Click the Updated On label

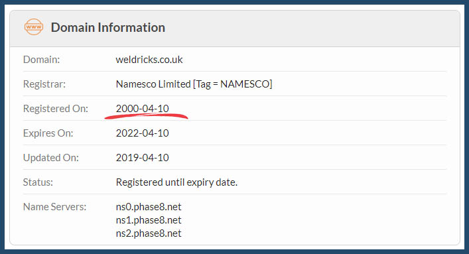pos(51,158)
